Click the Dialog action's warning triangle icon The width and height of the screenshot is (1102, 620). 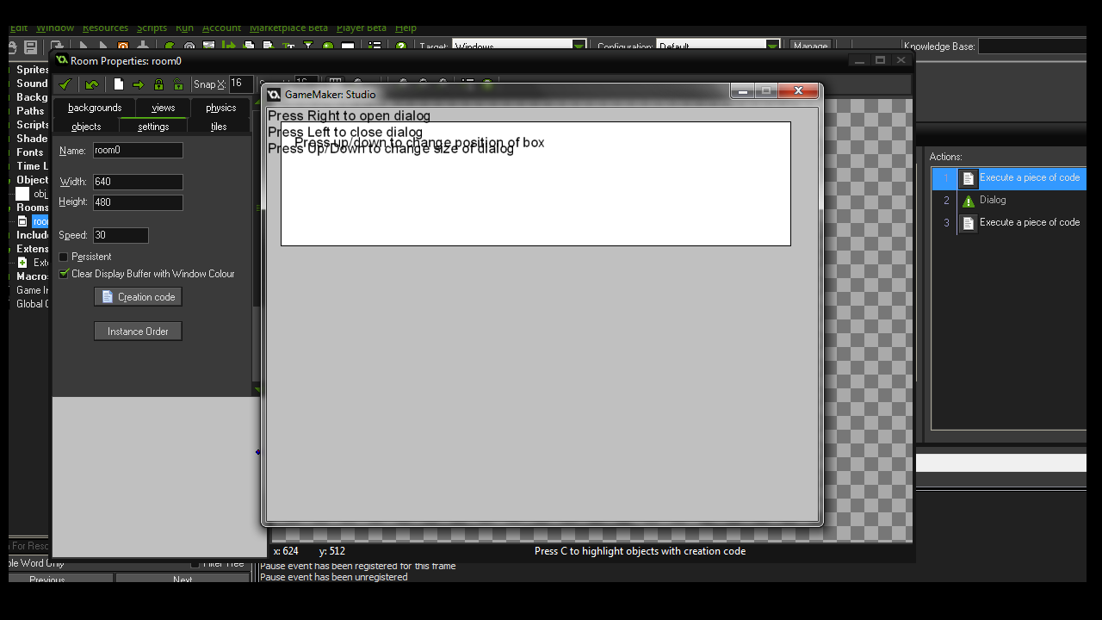968,201
